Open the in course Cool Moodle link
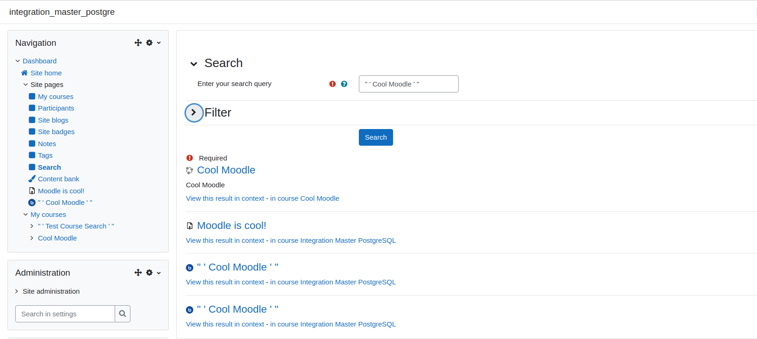Viewport: 757px width, 339px height. [305, 198]
